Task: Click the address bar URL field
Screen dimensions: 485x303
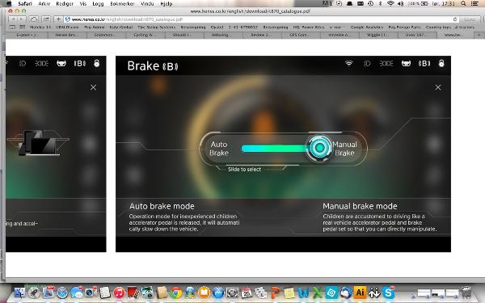Action: pos(259,19)
